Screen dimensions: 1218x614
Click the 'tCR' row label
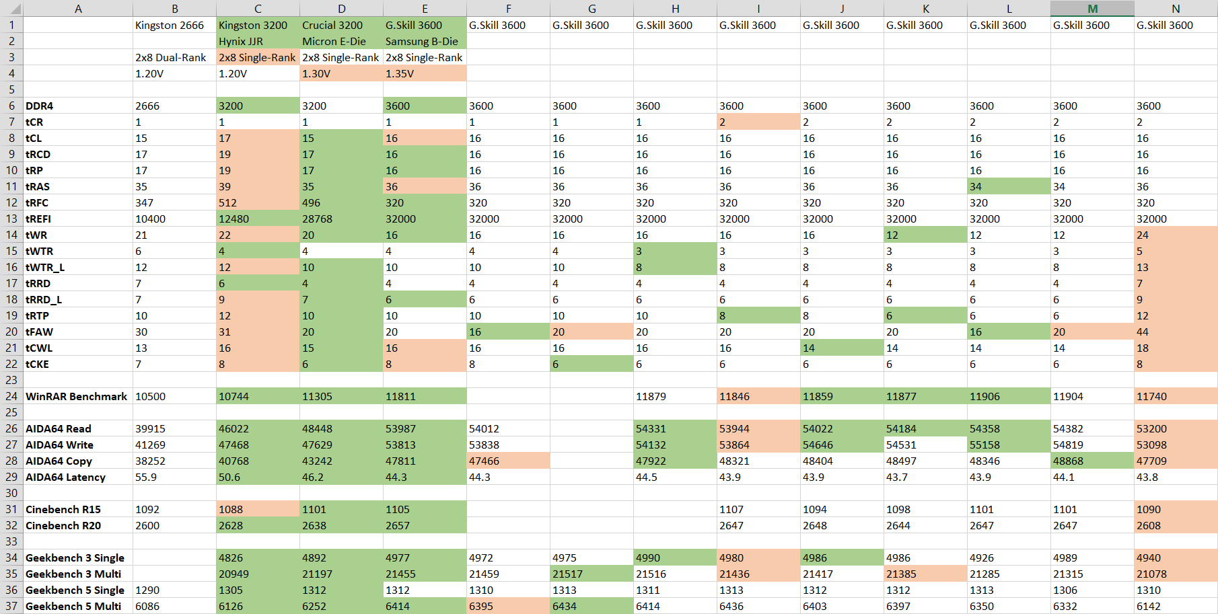(x=78, y=122)
